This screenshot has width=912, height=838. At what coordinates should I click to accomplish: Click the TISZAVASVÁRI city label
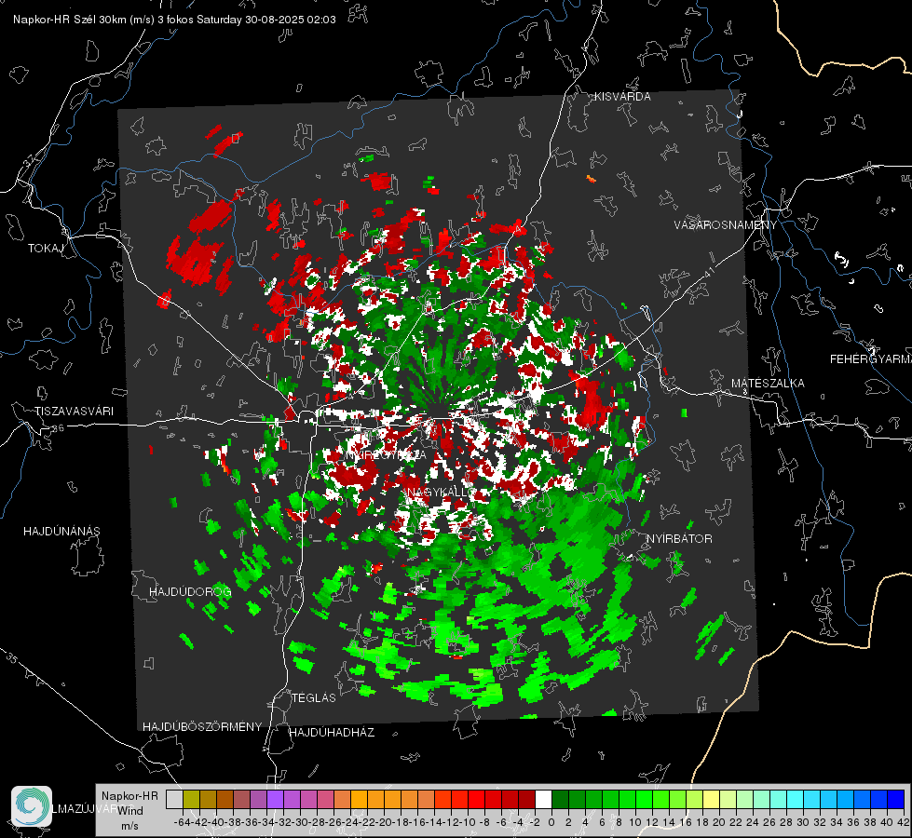point(74,412)
